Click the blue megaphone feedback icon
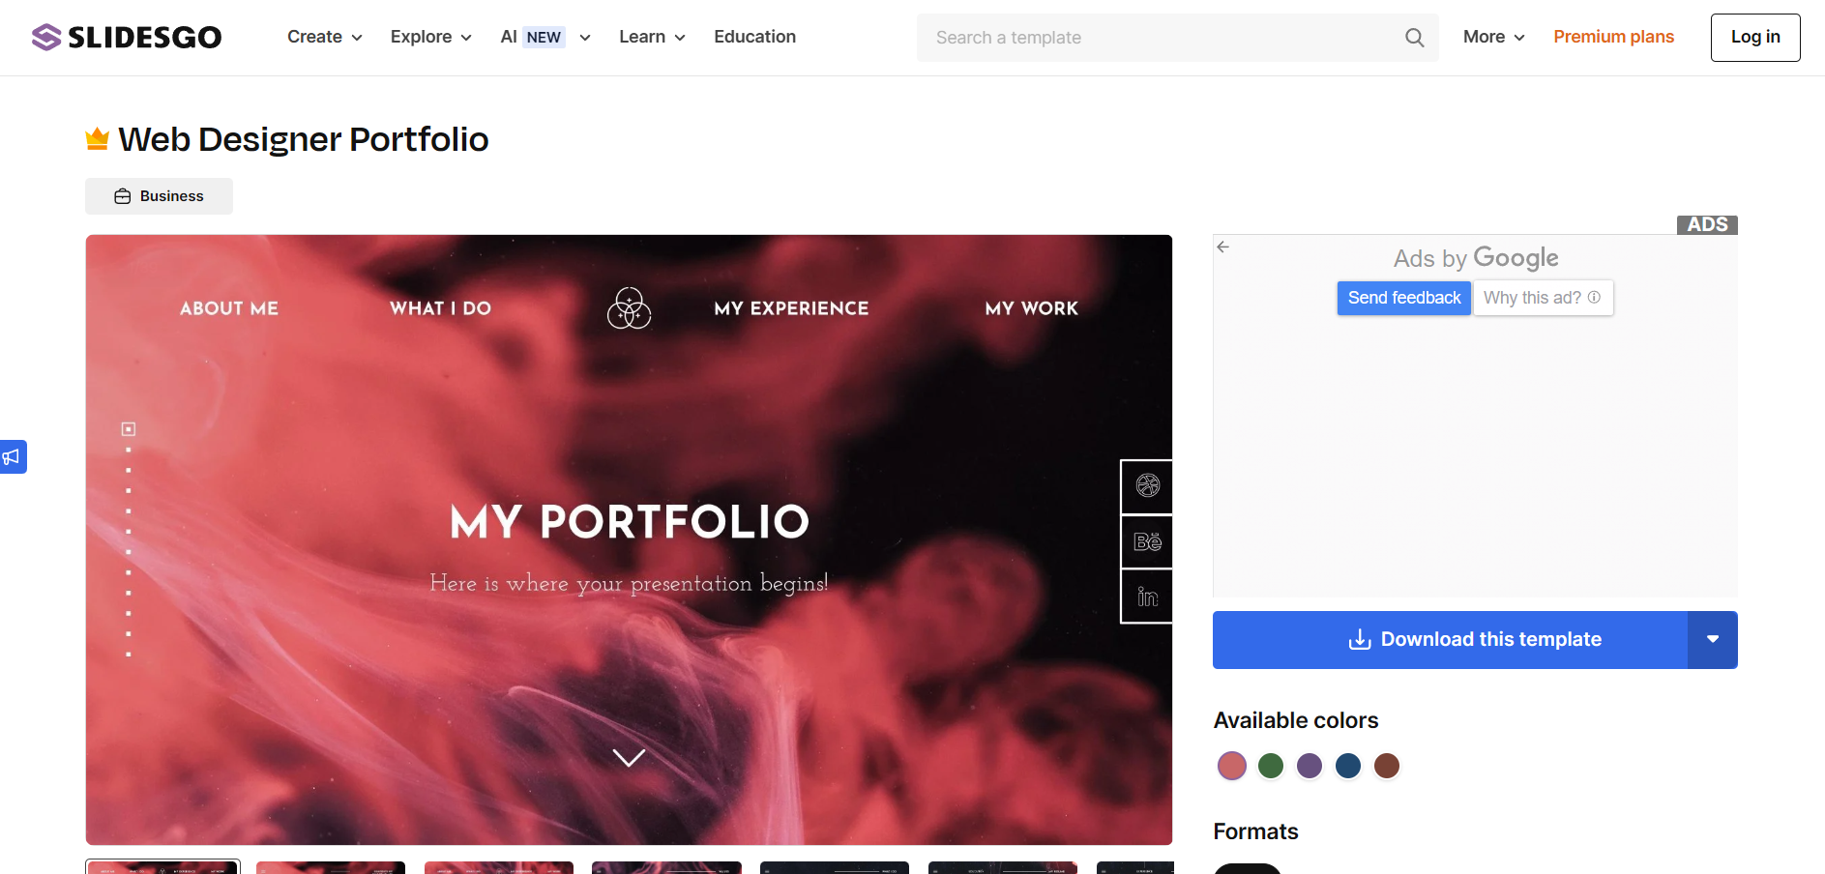1825x874 pixels. [13, 456]
